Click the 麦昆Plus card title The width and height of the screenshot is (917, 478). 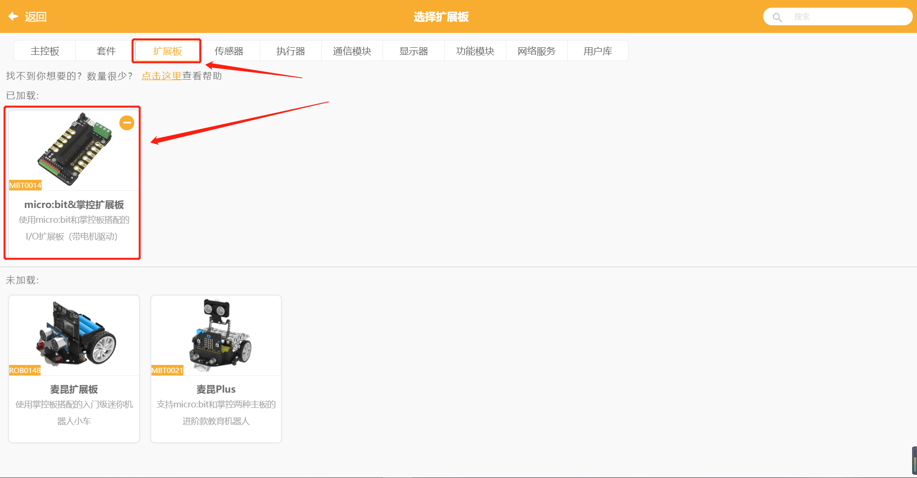coord(216,389)
